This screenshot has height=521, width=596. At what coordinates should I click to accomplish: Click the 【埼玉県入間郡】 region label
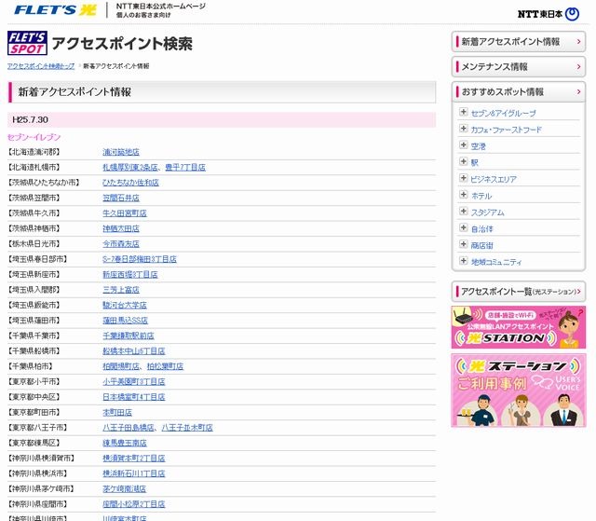34,290
